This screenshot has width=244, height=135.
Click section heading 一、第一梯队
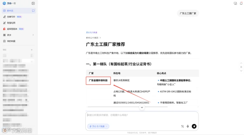[x=119, y=64]
